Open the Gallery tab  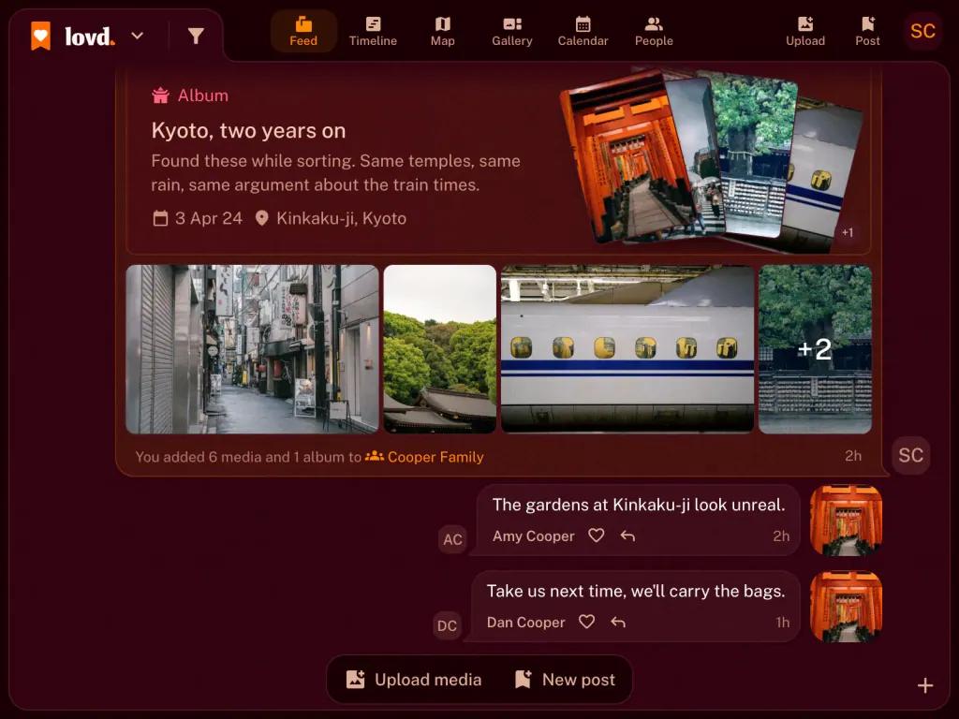(512, 32)
